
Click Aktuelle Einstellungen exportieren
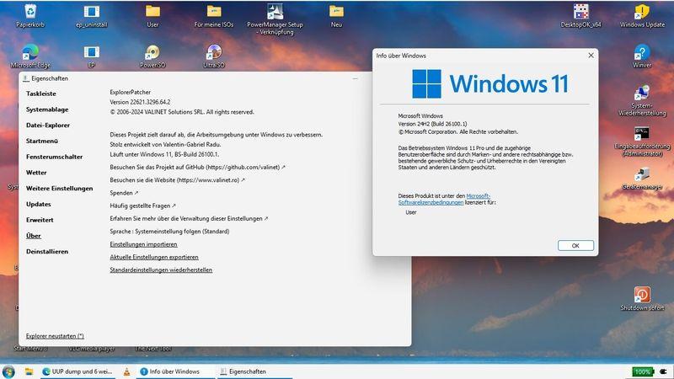pos(154,258)
